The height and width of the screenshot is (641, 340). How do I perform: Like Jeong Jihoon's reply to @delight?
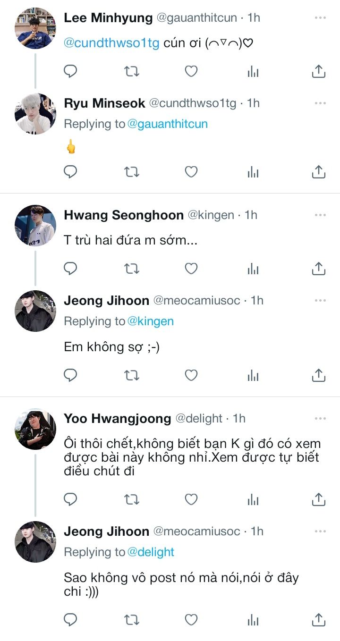[191, 619]
